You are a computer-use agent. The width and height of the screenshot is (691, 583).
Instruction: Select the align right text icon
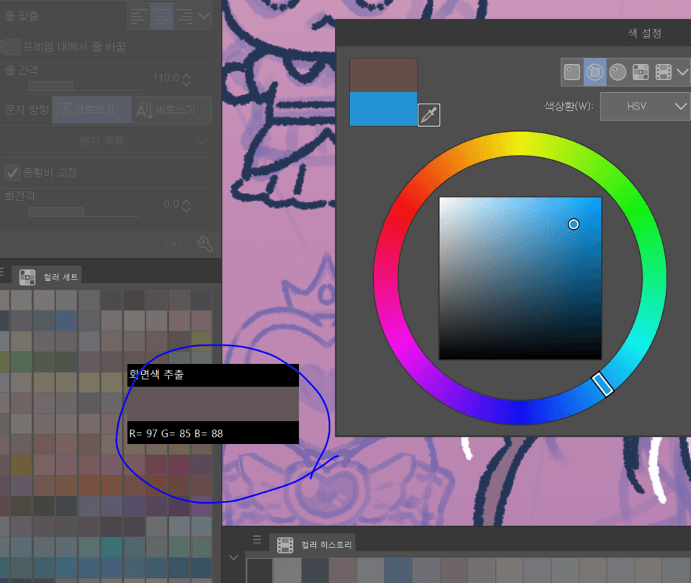click(x=184, y=17)
